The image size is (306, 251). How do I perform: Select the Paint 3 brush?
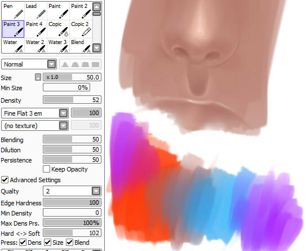[x=13, y=29]
